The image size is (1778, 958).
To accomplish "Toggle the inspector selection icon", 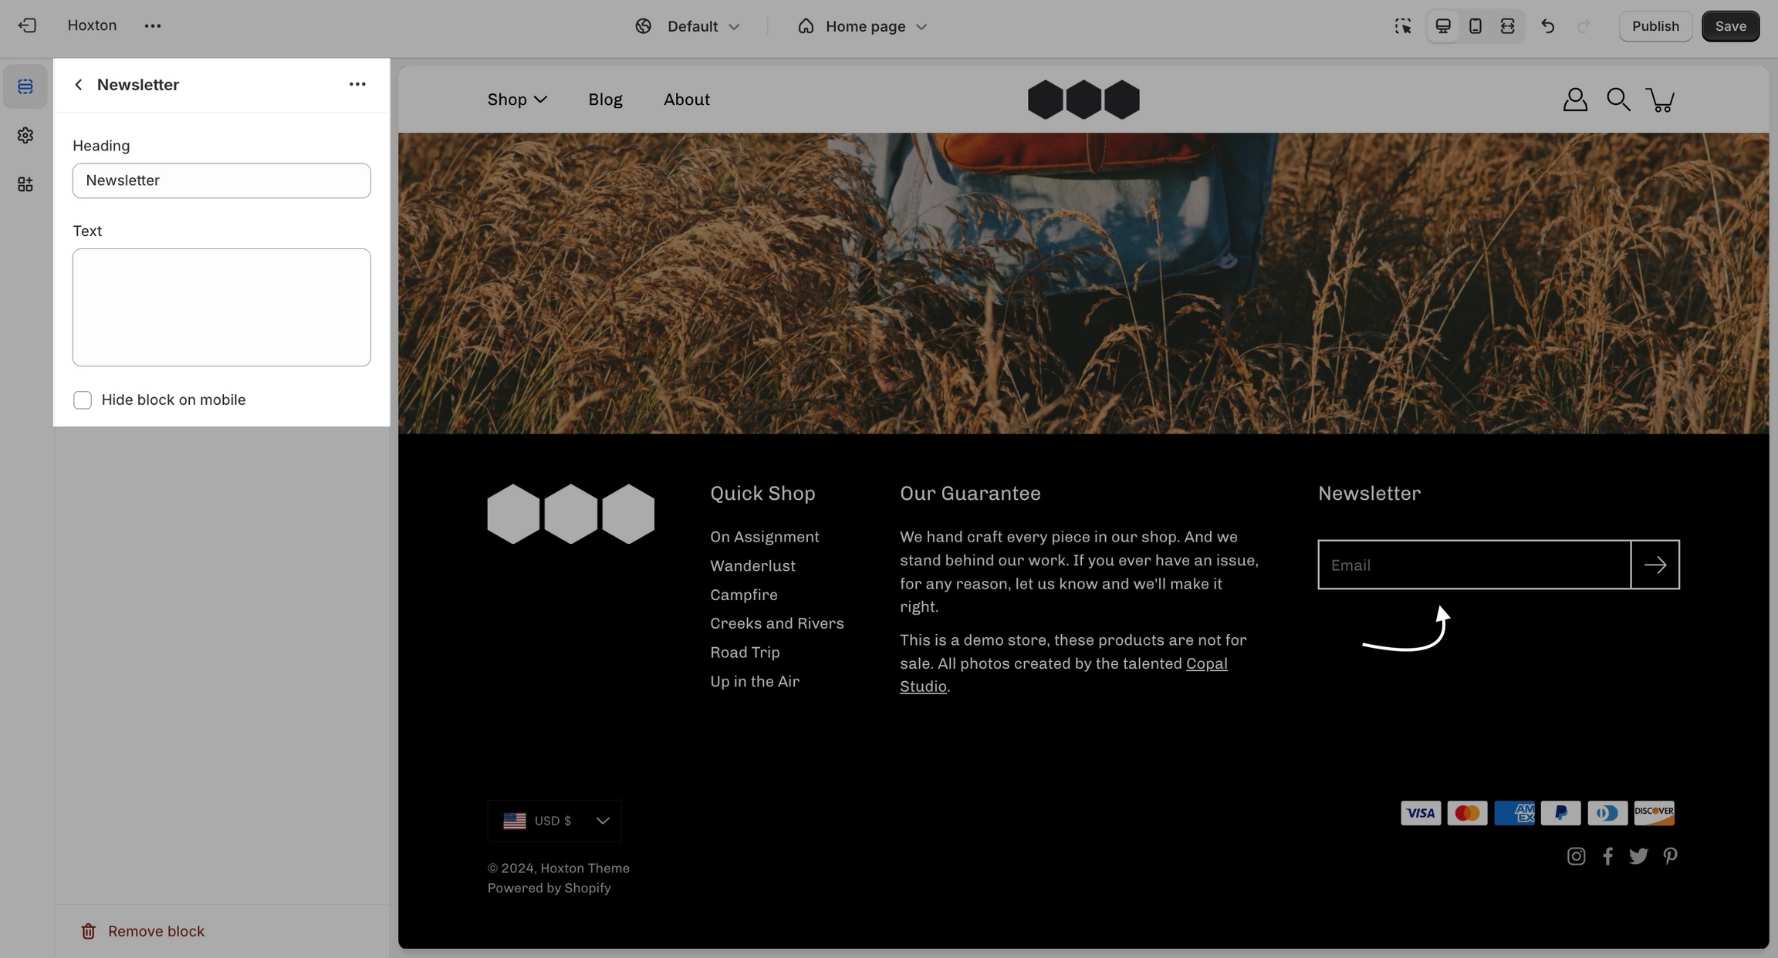I will coord(1403,26).
